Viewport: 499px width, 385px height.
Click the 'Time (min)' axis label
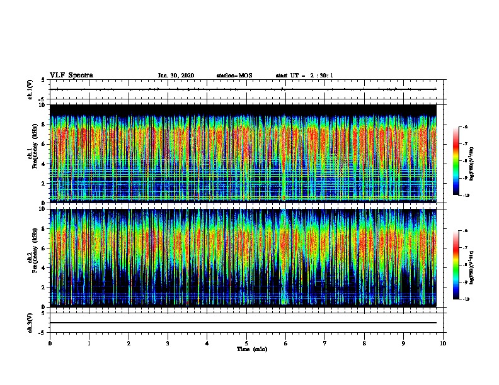pyautogui.click(x=252, y=349)
